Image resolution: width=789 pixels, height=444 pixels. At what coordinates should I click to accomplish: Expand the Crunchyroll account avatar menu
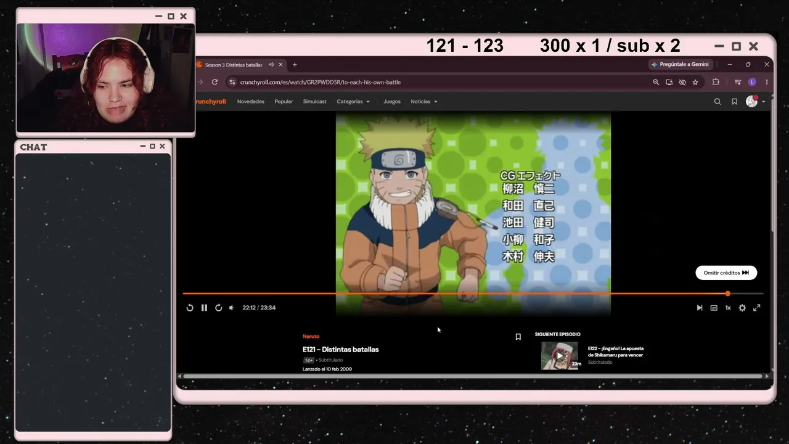755,102
